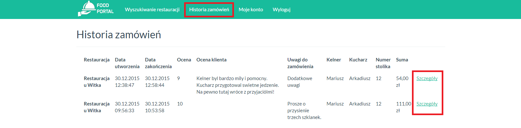Click the Data utworzenia column header
Screen dimensions: 521x128
coord(127,63)
